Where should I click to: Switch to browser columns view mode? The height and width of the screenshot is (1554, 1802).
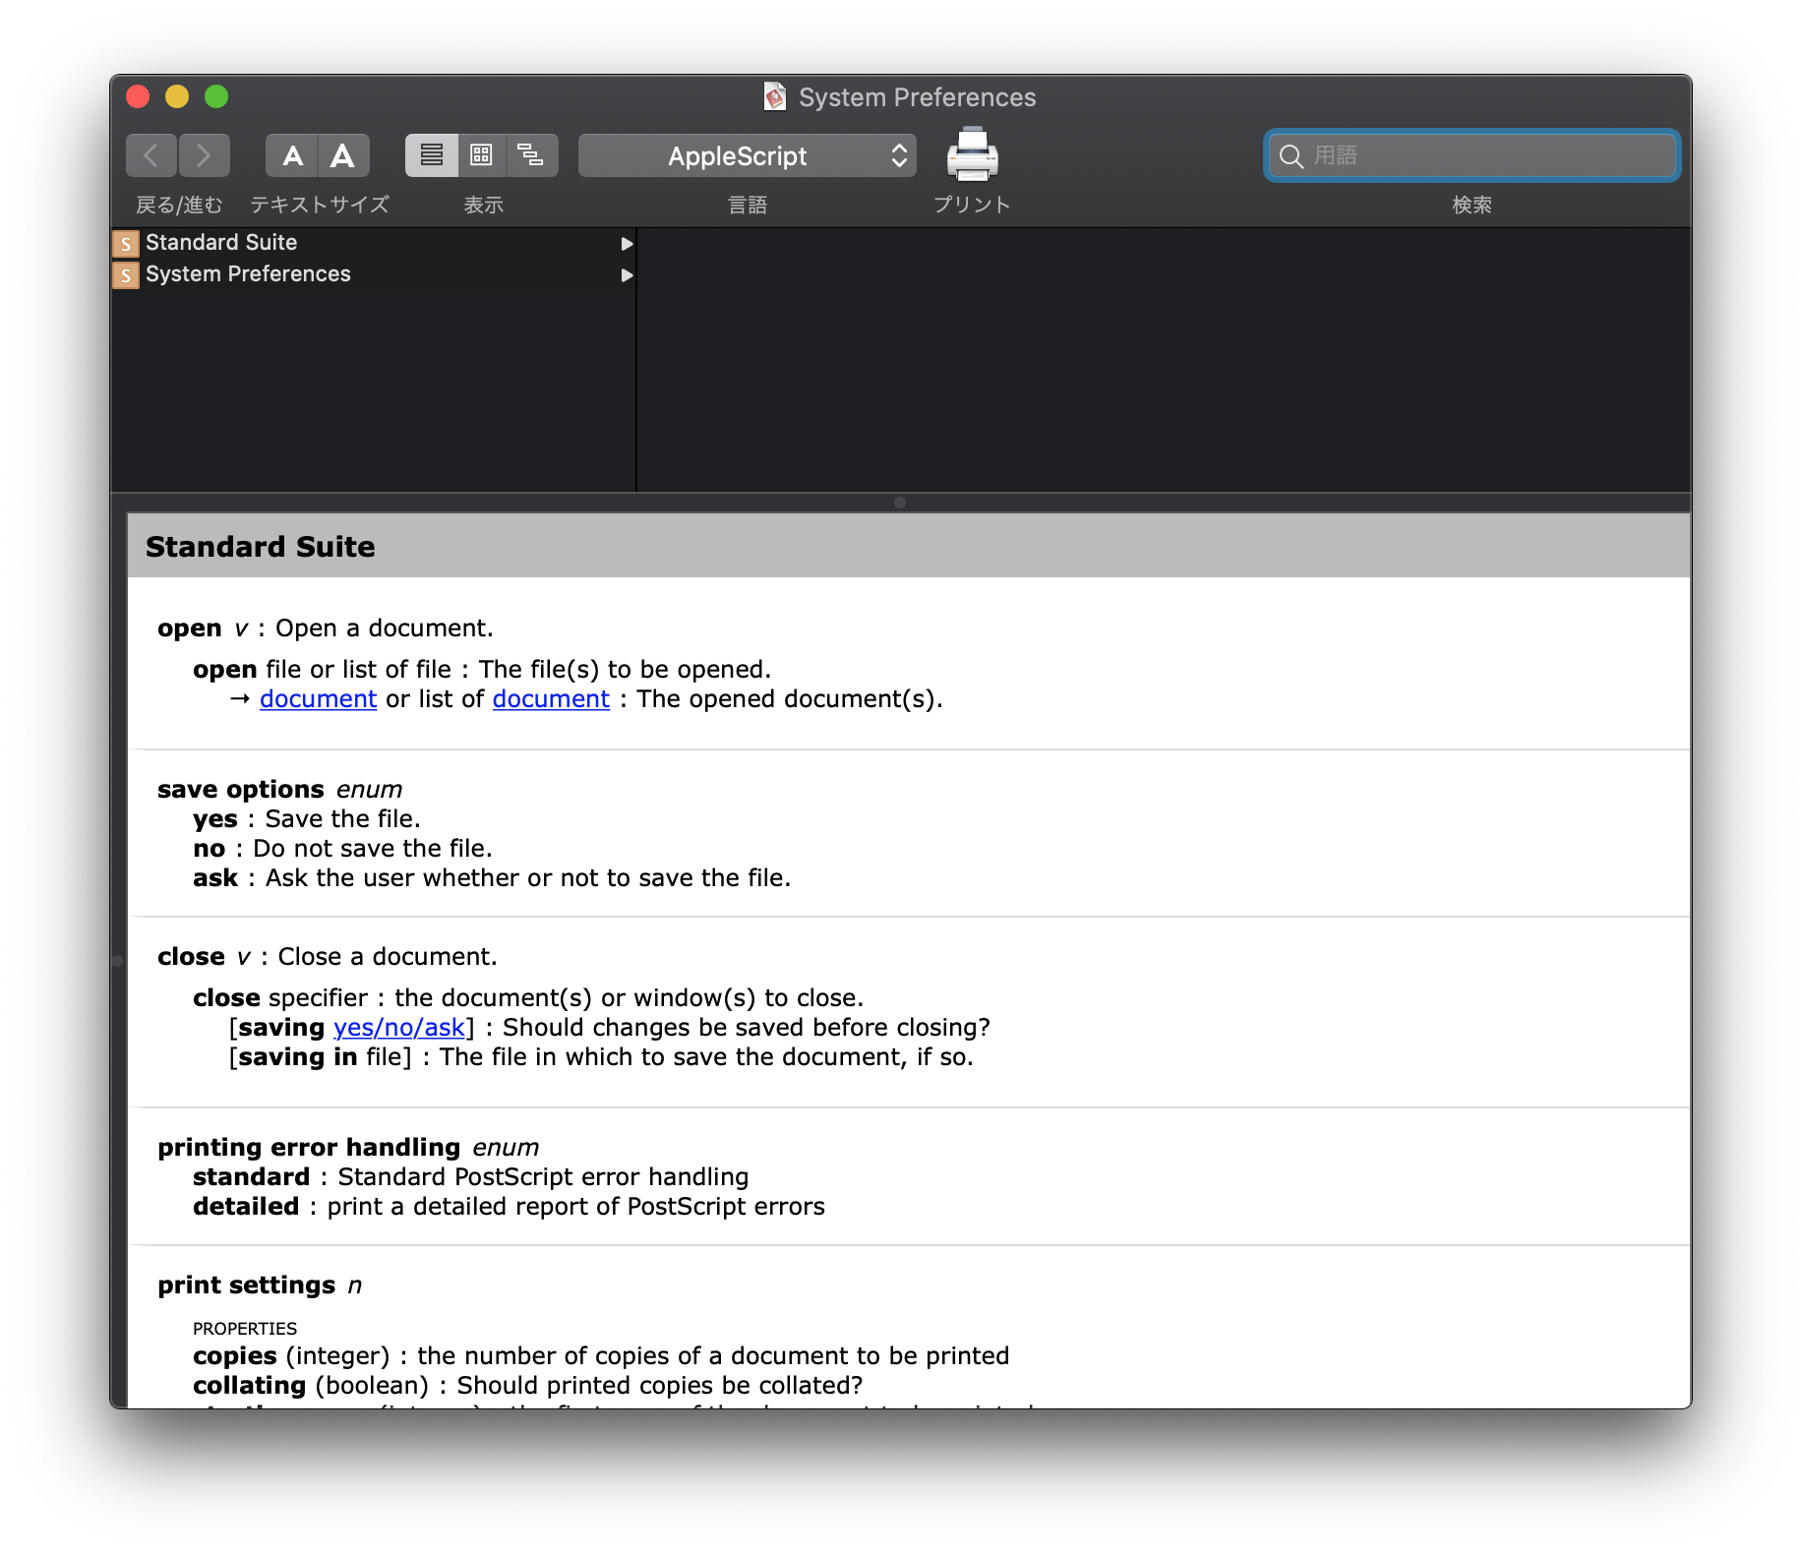pos(481,154)
